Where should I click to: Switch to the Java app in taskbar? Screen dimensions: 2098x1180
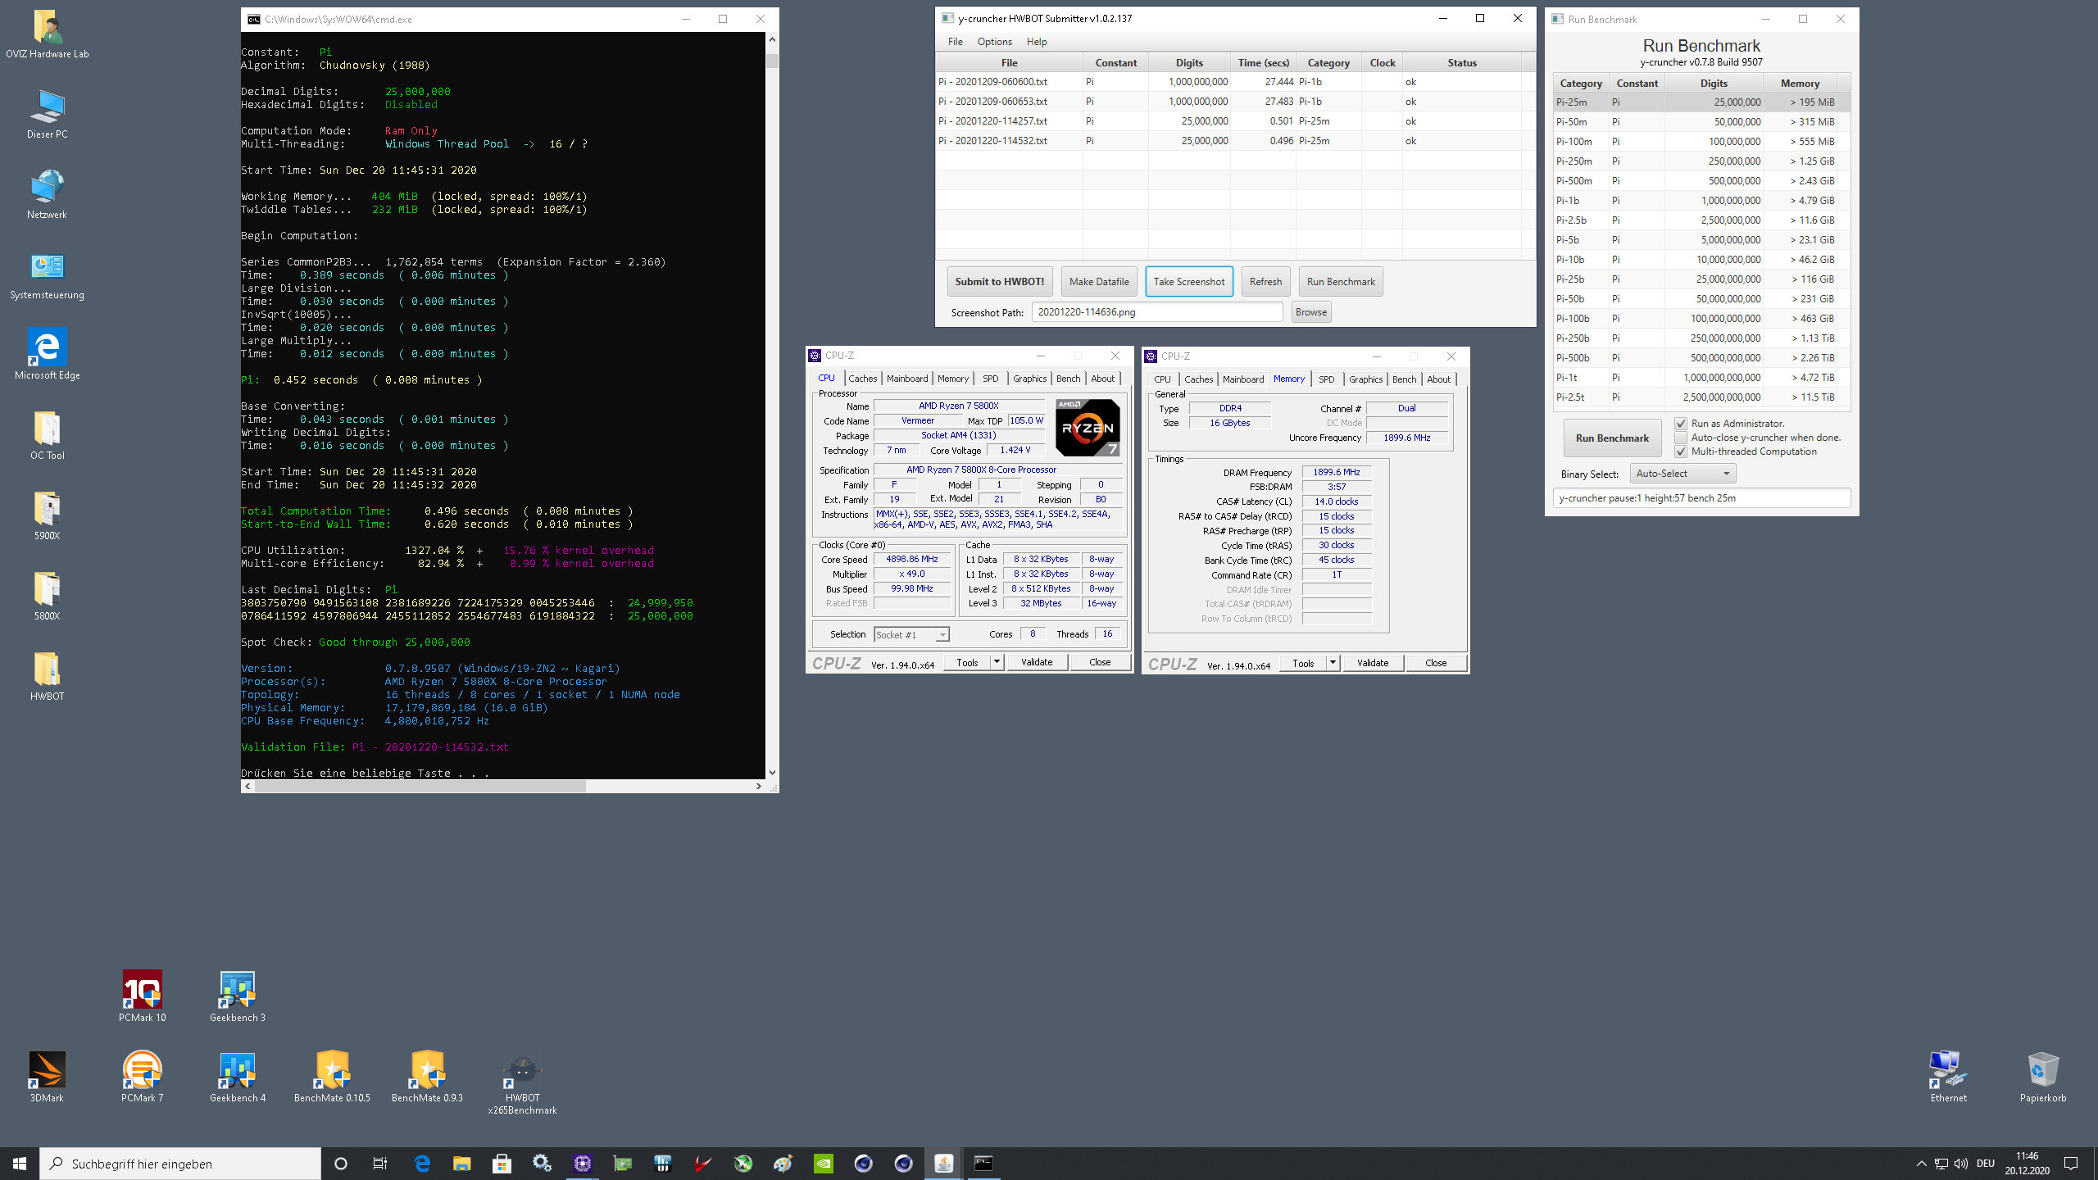[944, 1164]
